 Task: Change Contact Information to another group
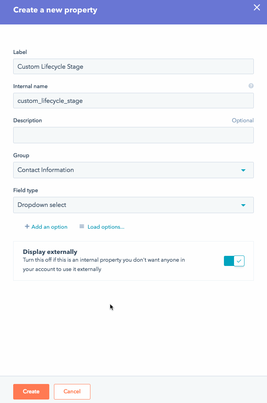(x=133, y=170)
